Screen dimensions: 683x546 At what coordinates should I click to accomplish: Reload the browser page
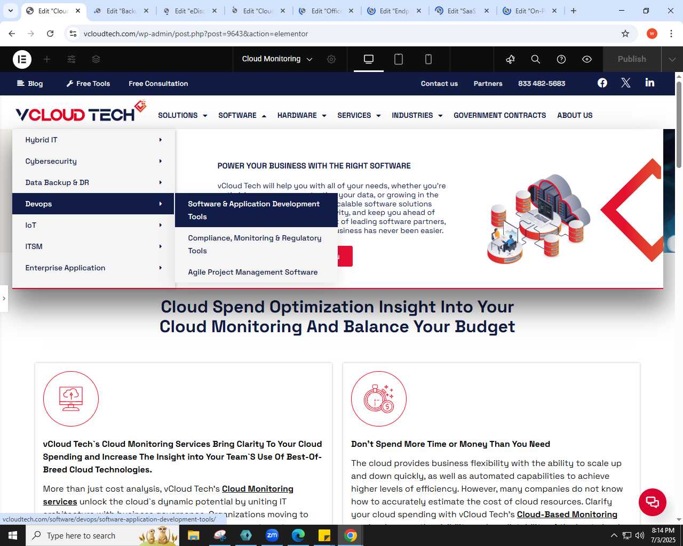[50, 34]
